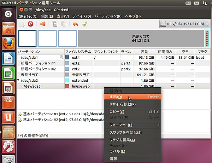Sort by the 容量 column header
The image size is (212, 163).
pyautogui.click(x=144, y=52)
